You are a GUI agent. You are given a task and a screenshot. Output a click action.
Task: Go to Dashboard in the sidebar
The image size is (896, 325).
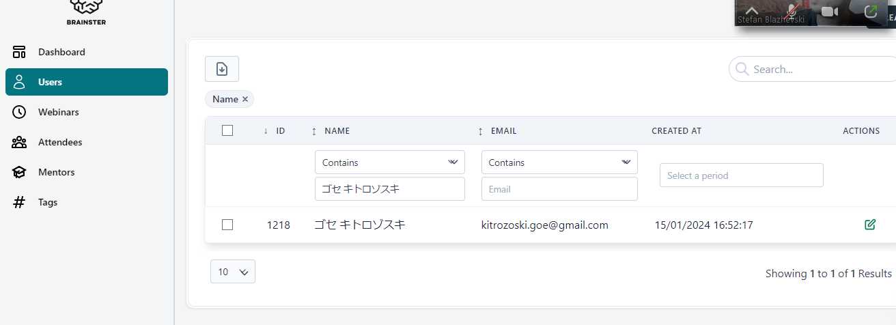click(x=61, y=52)
